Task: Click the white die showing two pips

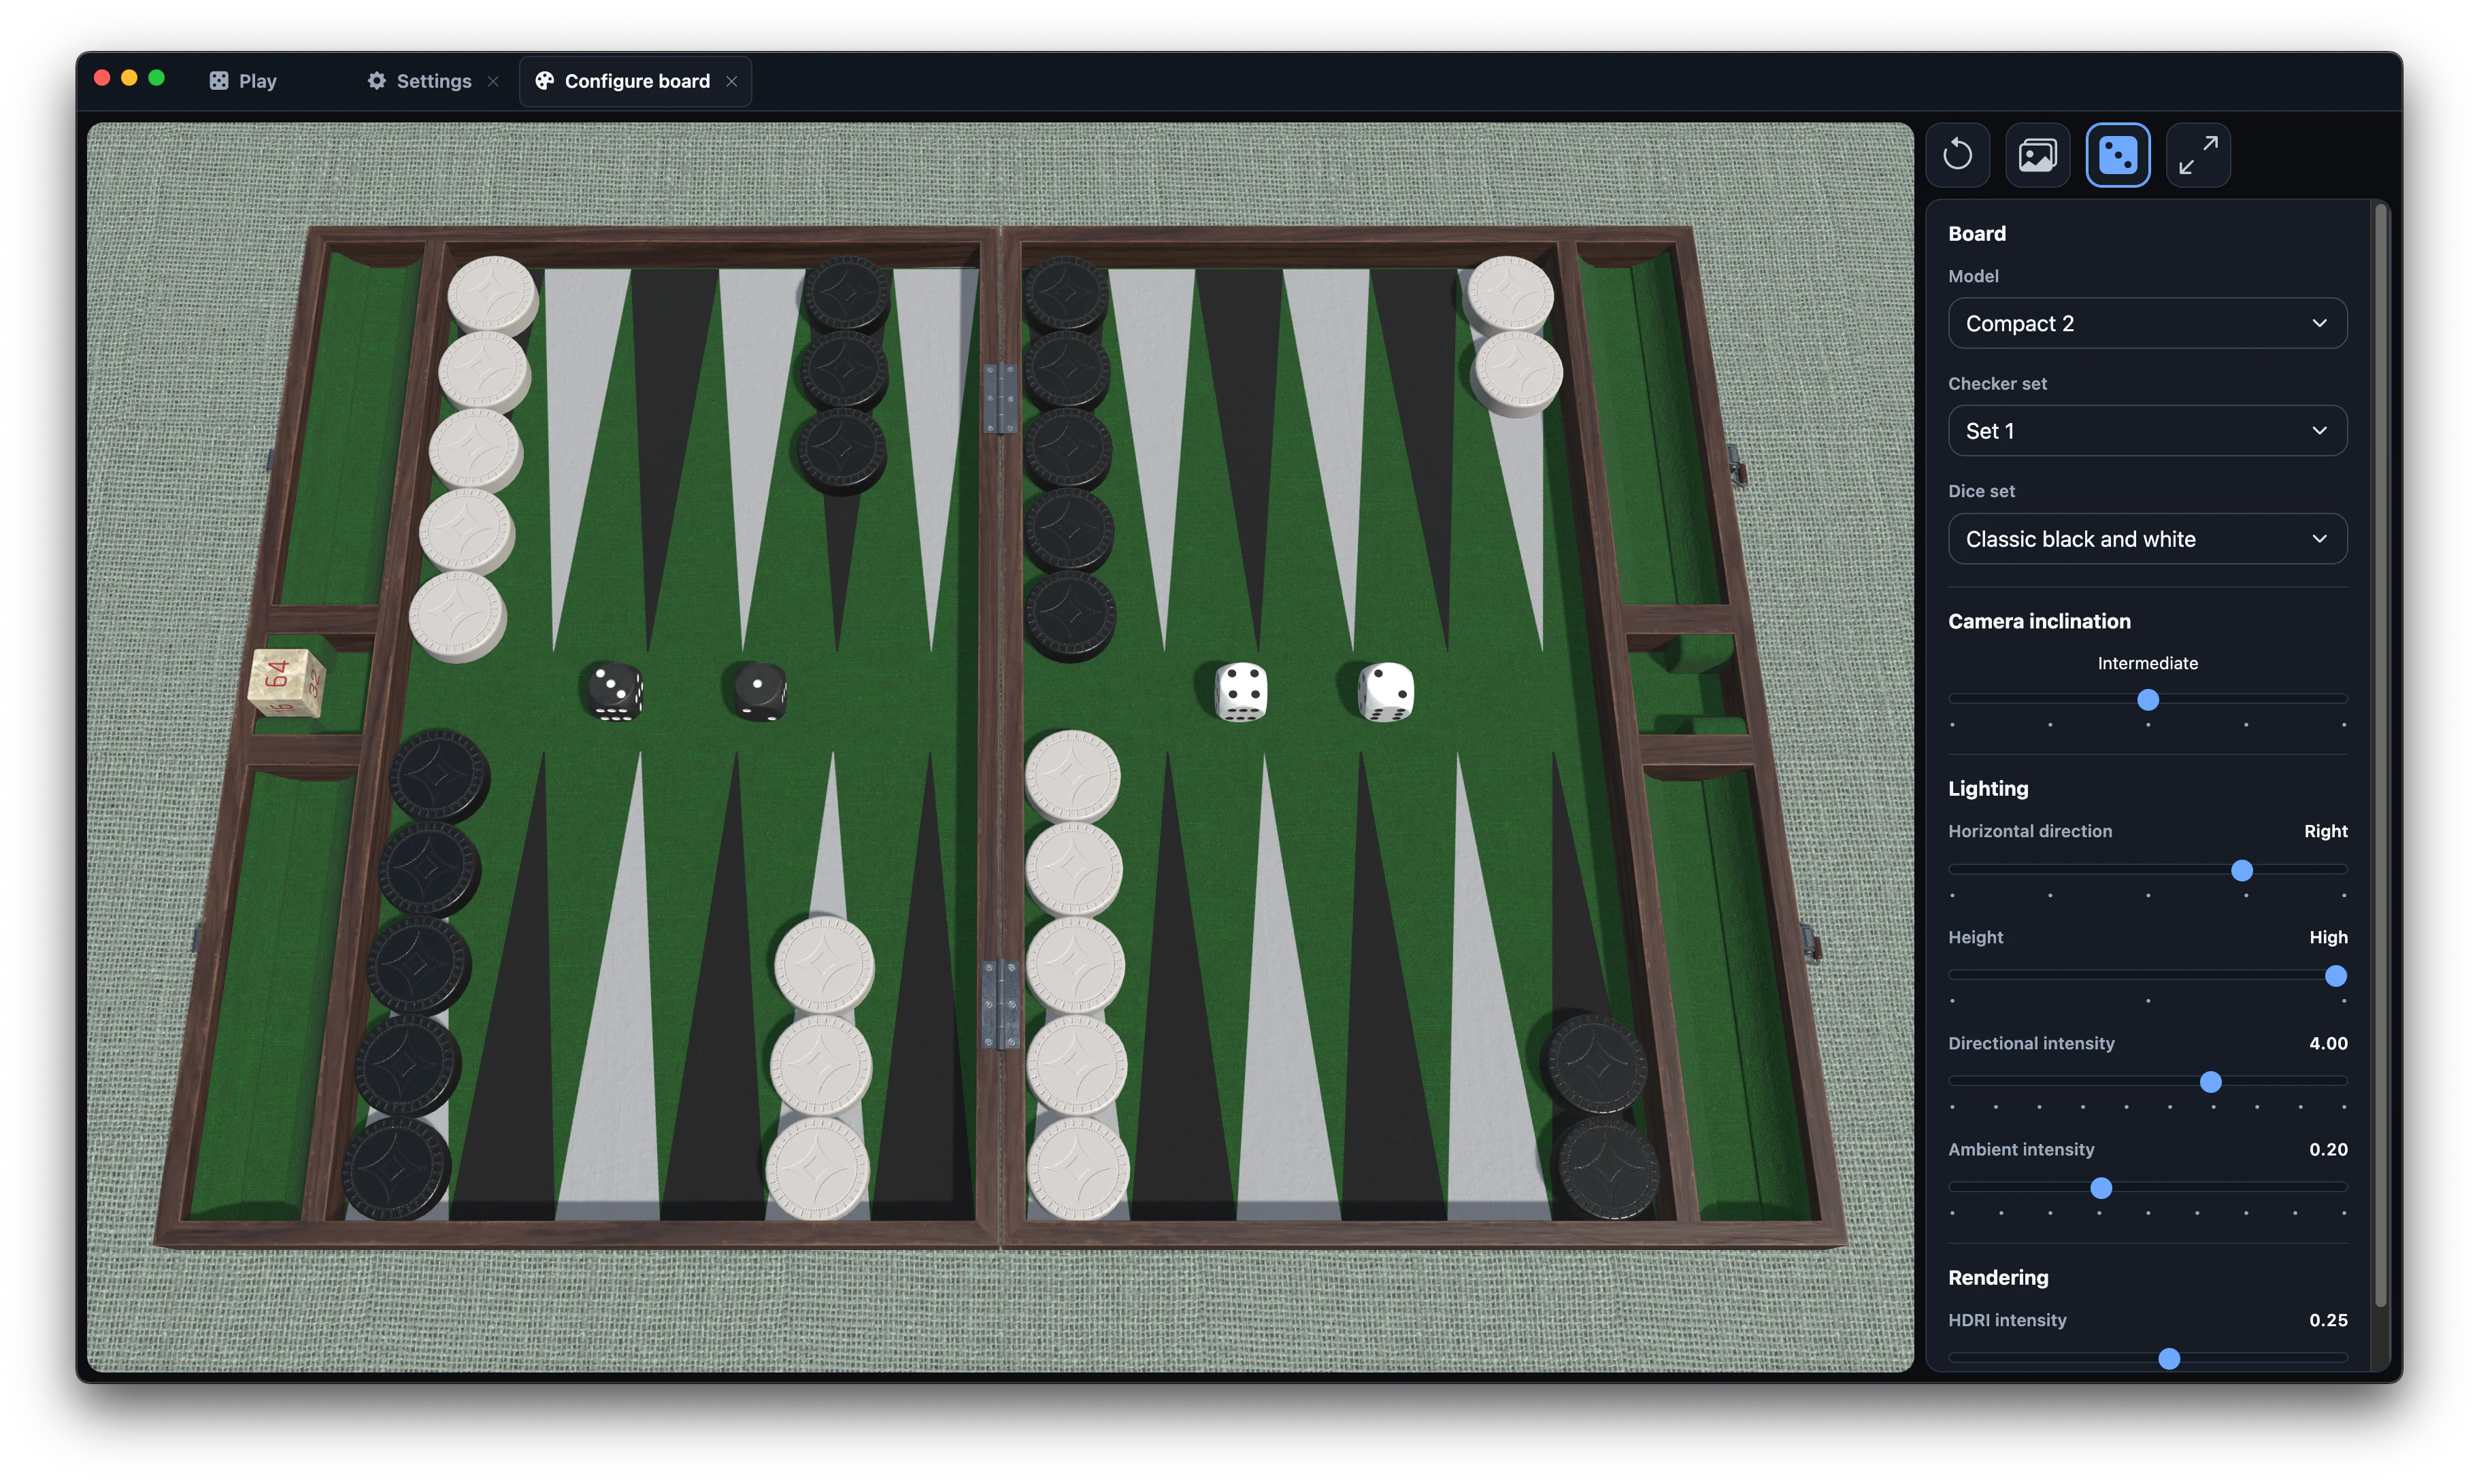Action: (x=1386, y=691)
